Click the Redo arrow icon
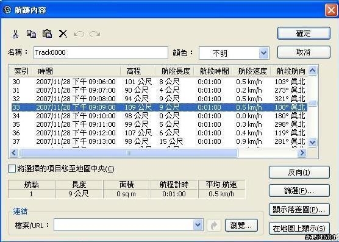 (95, 34)
